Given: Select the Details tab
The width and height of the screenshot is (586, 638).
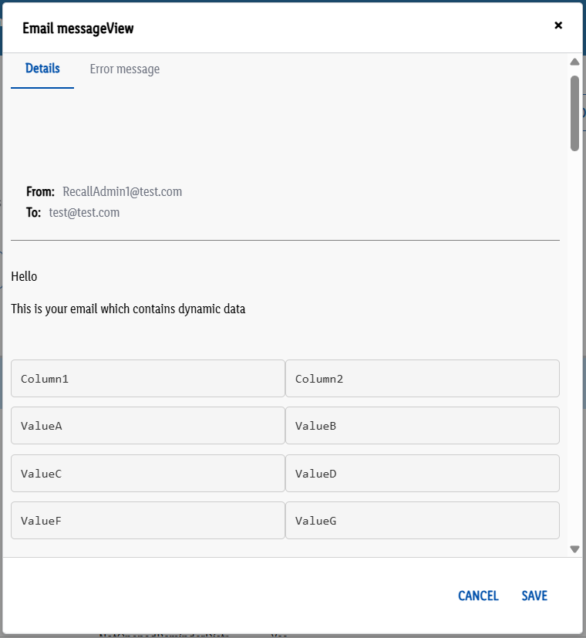Looking at the screenshot, I should (x=42, y=69).
